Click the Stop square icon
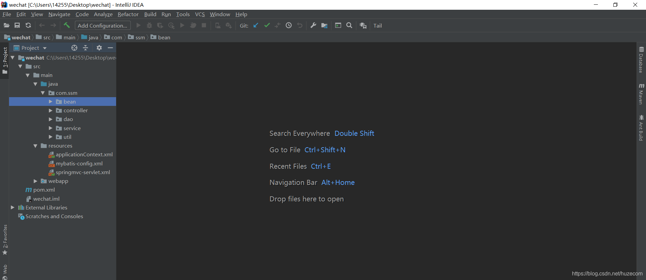 coord(204,26)
